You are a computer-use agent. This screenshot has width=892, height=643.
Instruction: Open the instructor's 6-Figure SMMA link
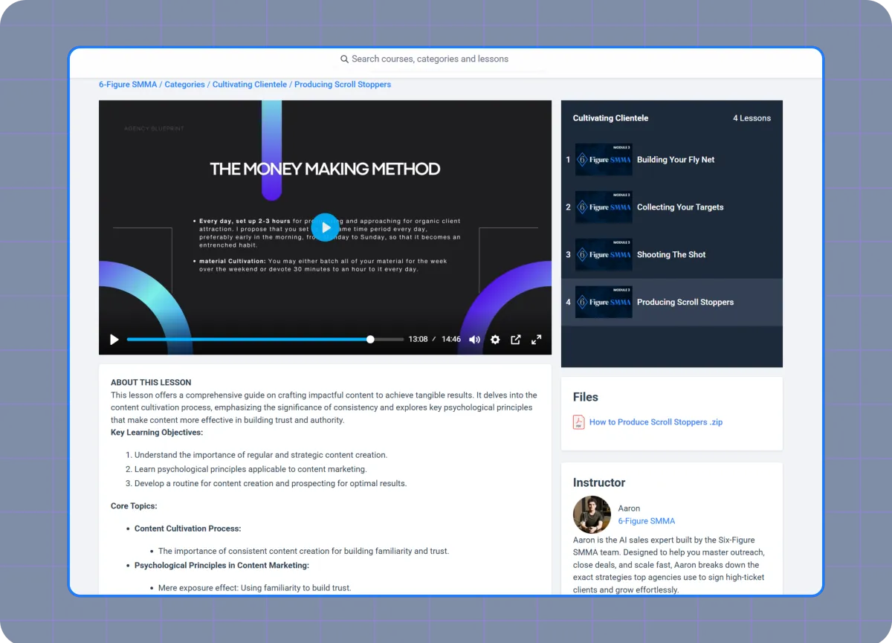tap(647, 521)
